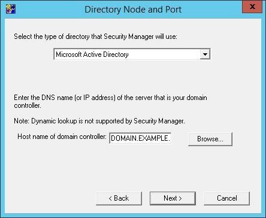This screenshot has height=218, width=266.
Task: Proceed with the Next > button
Action: (173, 198)
